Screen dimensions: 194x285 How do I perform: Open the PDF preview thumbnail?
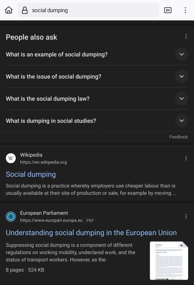pos(169,261)
